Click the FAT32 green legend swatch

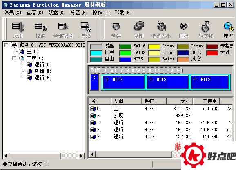tap(125, 53)
